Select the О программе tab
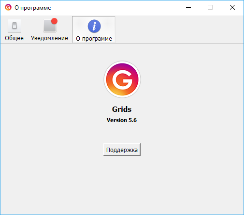The image size is (244, 215). (94, 30)
